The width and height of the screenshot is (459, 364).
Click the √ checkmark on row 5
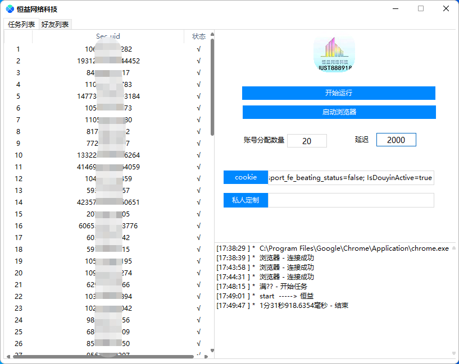[198, 96]
